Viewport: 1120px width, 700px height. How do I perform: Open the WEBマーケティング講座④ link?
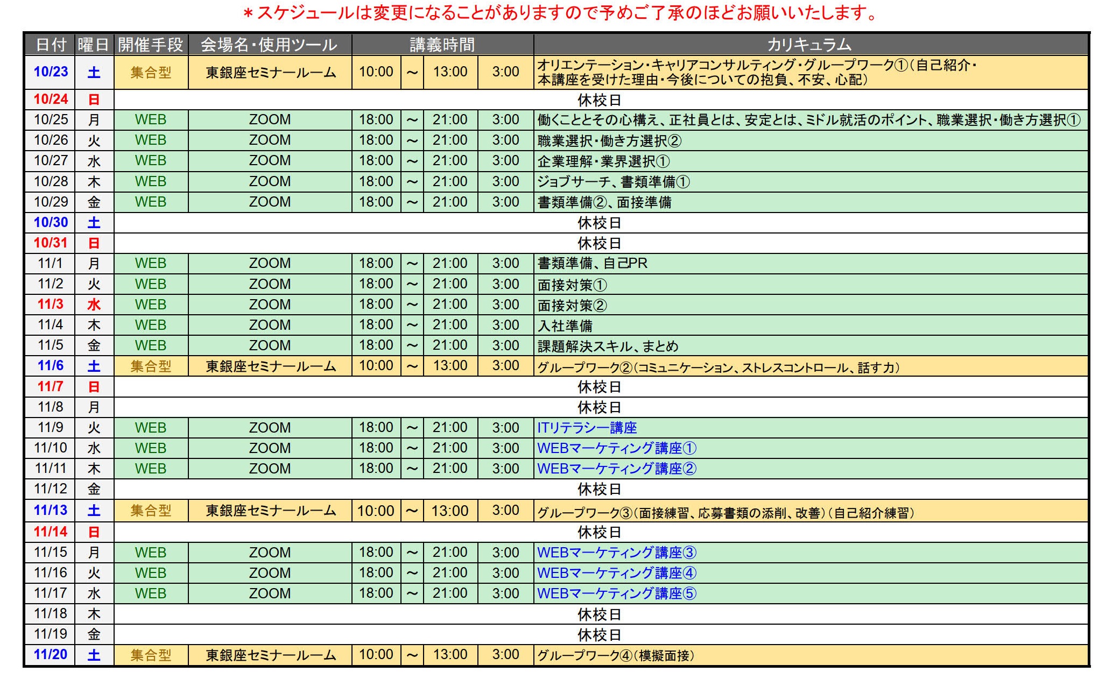click(617, 573)
